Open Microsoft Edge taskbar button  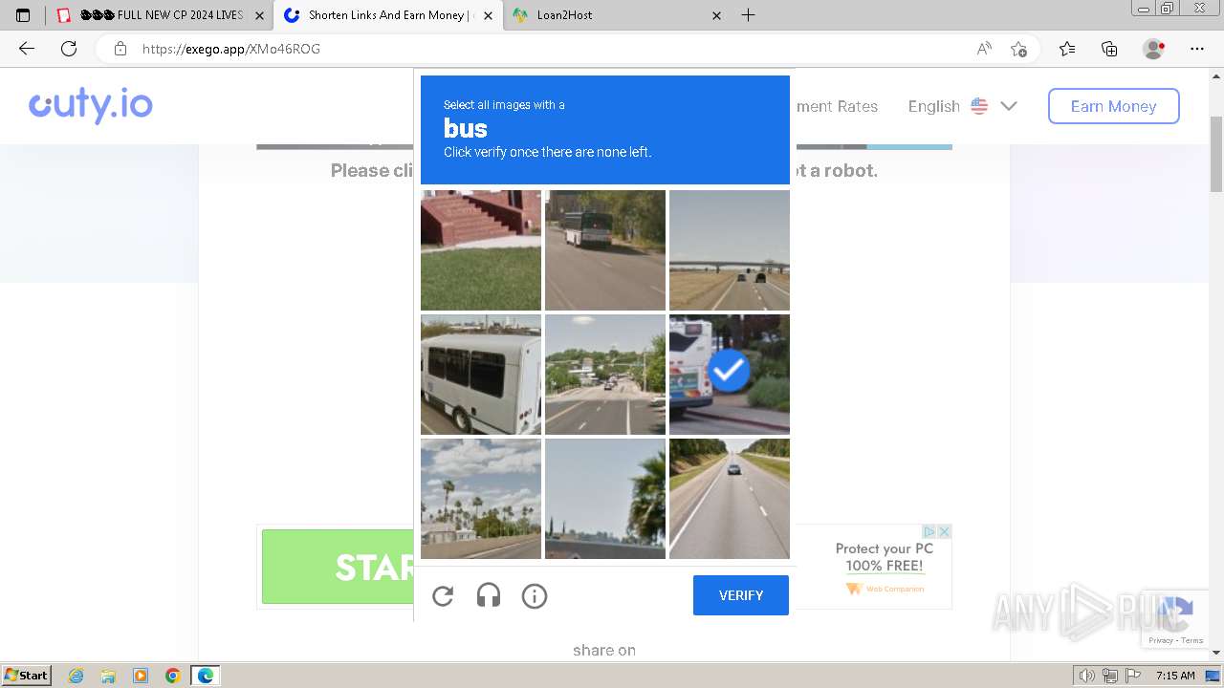pyautogui.click(x=206, y=676)
